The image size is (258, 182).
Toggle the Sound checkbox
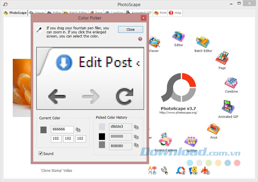tap(40, 153)
